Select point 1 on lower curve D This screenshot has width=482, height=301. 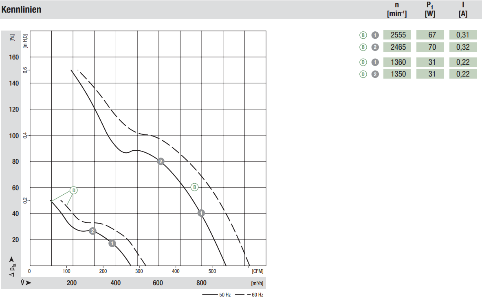(x=112, y=243)
